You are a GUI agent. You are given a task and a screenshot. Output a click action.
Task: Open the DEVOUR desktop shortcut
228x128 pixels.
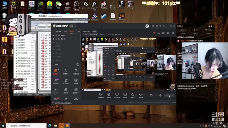[x=122, y=17]
